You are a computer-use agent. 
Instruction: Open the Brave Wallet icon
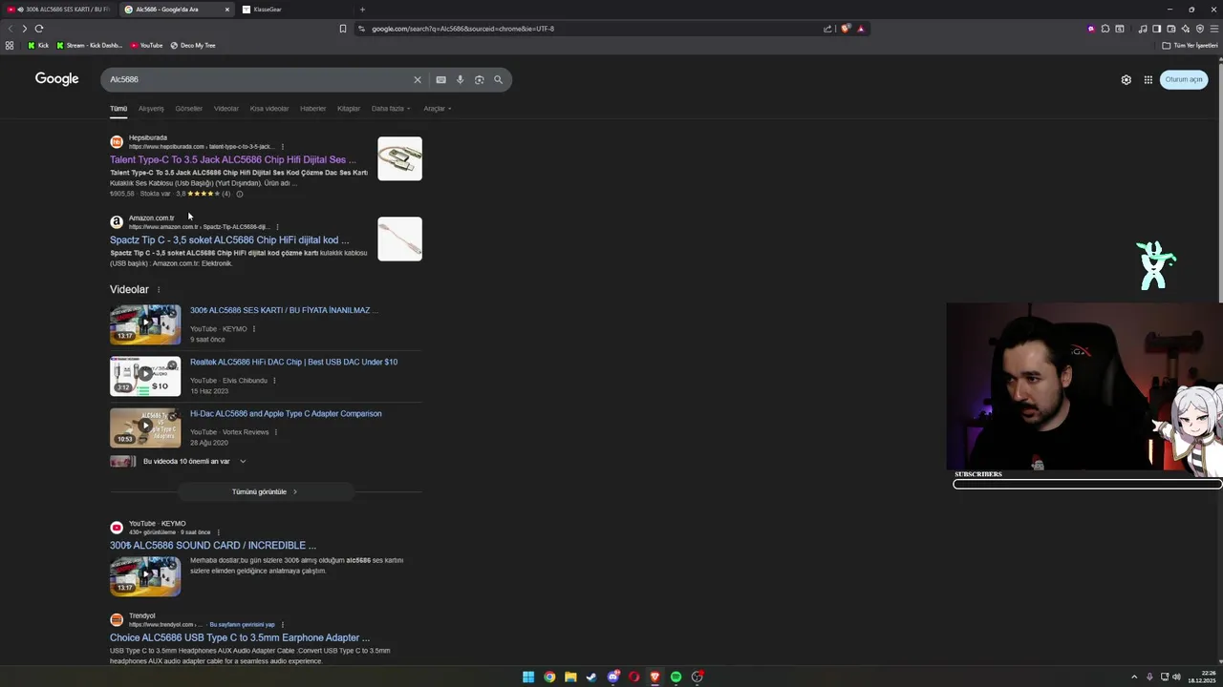click(1171, 29)
